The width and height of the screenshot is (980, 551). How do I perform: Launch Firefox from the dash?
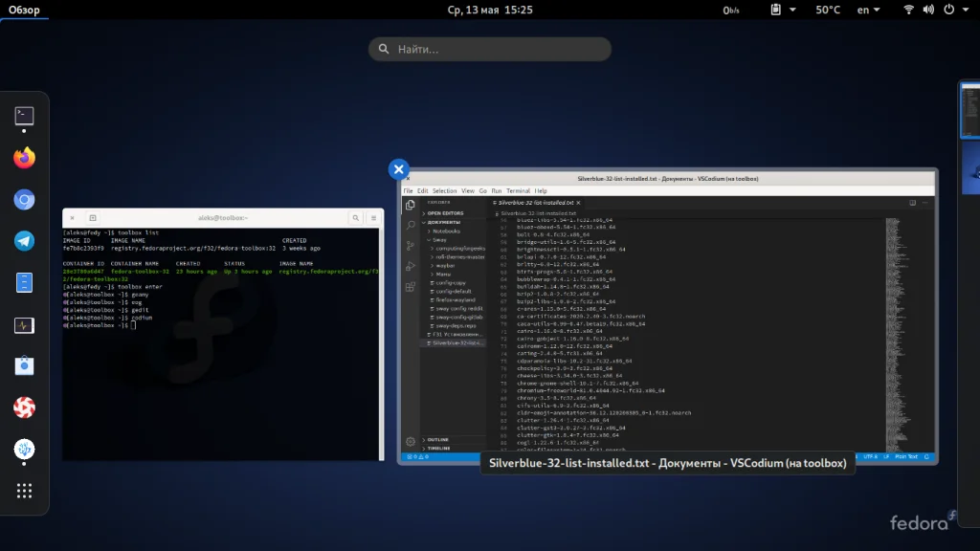(x=24, y=158)
